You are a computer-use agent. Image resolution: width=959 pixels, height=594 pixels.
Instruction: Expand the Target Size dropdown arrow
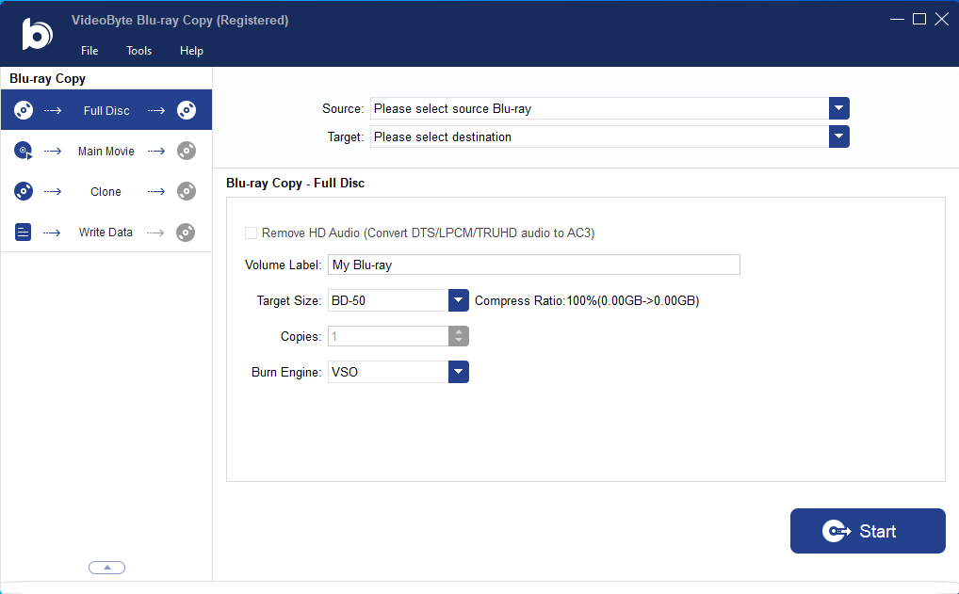[459, 300]
